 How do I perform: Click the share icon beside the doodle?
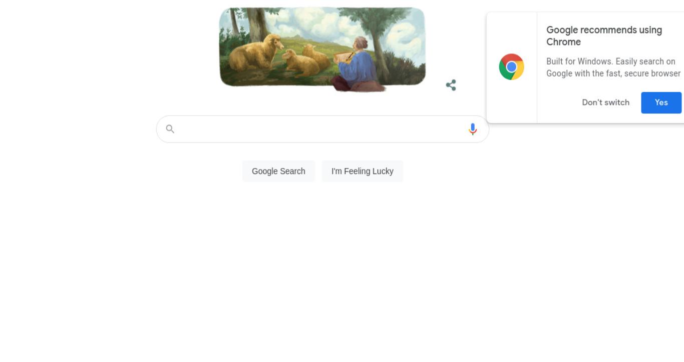click(x=451, y=85)
